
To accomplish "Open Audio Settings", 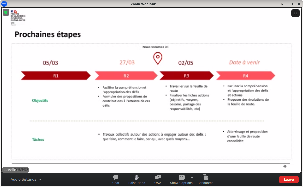I will coord(23,179).
